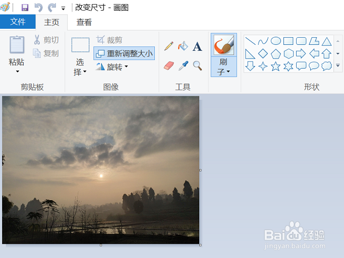The height and width of the screenshot is (258, 344).
Task: Choose the Diamond shape
Action: pyautogui.click(x=263, y=53)
